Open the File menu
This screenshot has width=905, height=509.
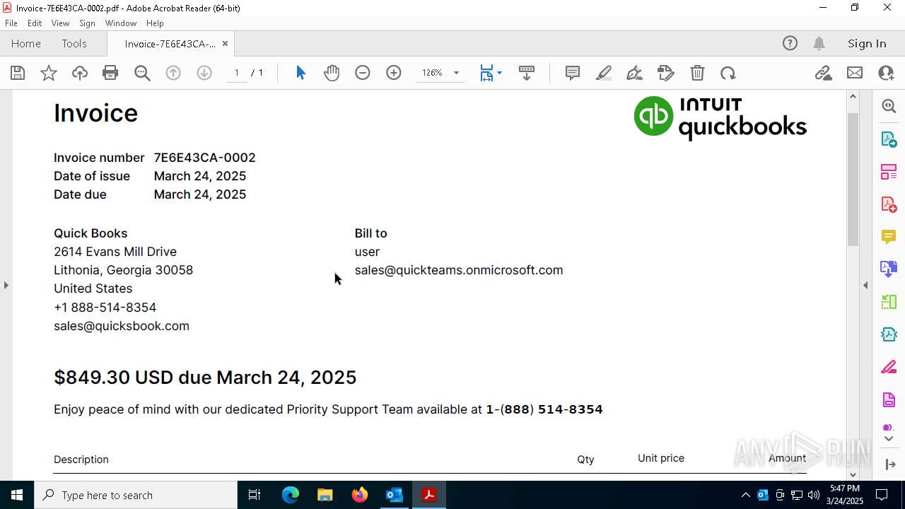tap(11, 23)
